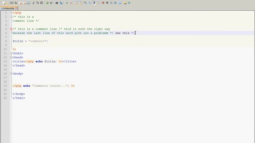Image resolution: width=255 pixels, height=143 pixels.
Task: Click the line number 19 in the margin
Action: 5,86
